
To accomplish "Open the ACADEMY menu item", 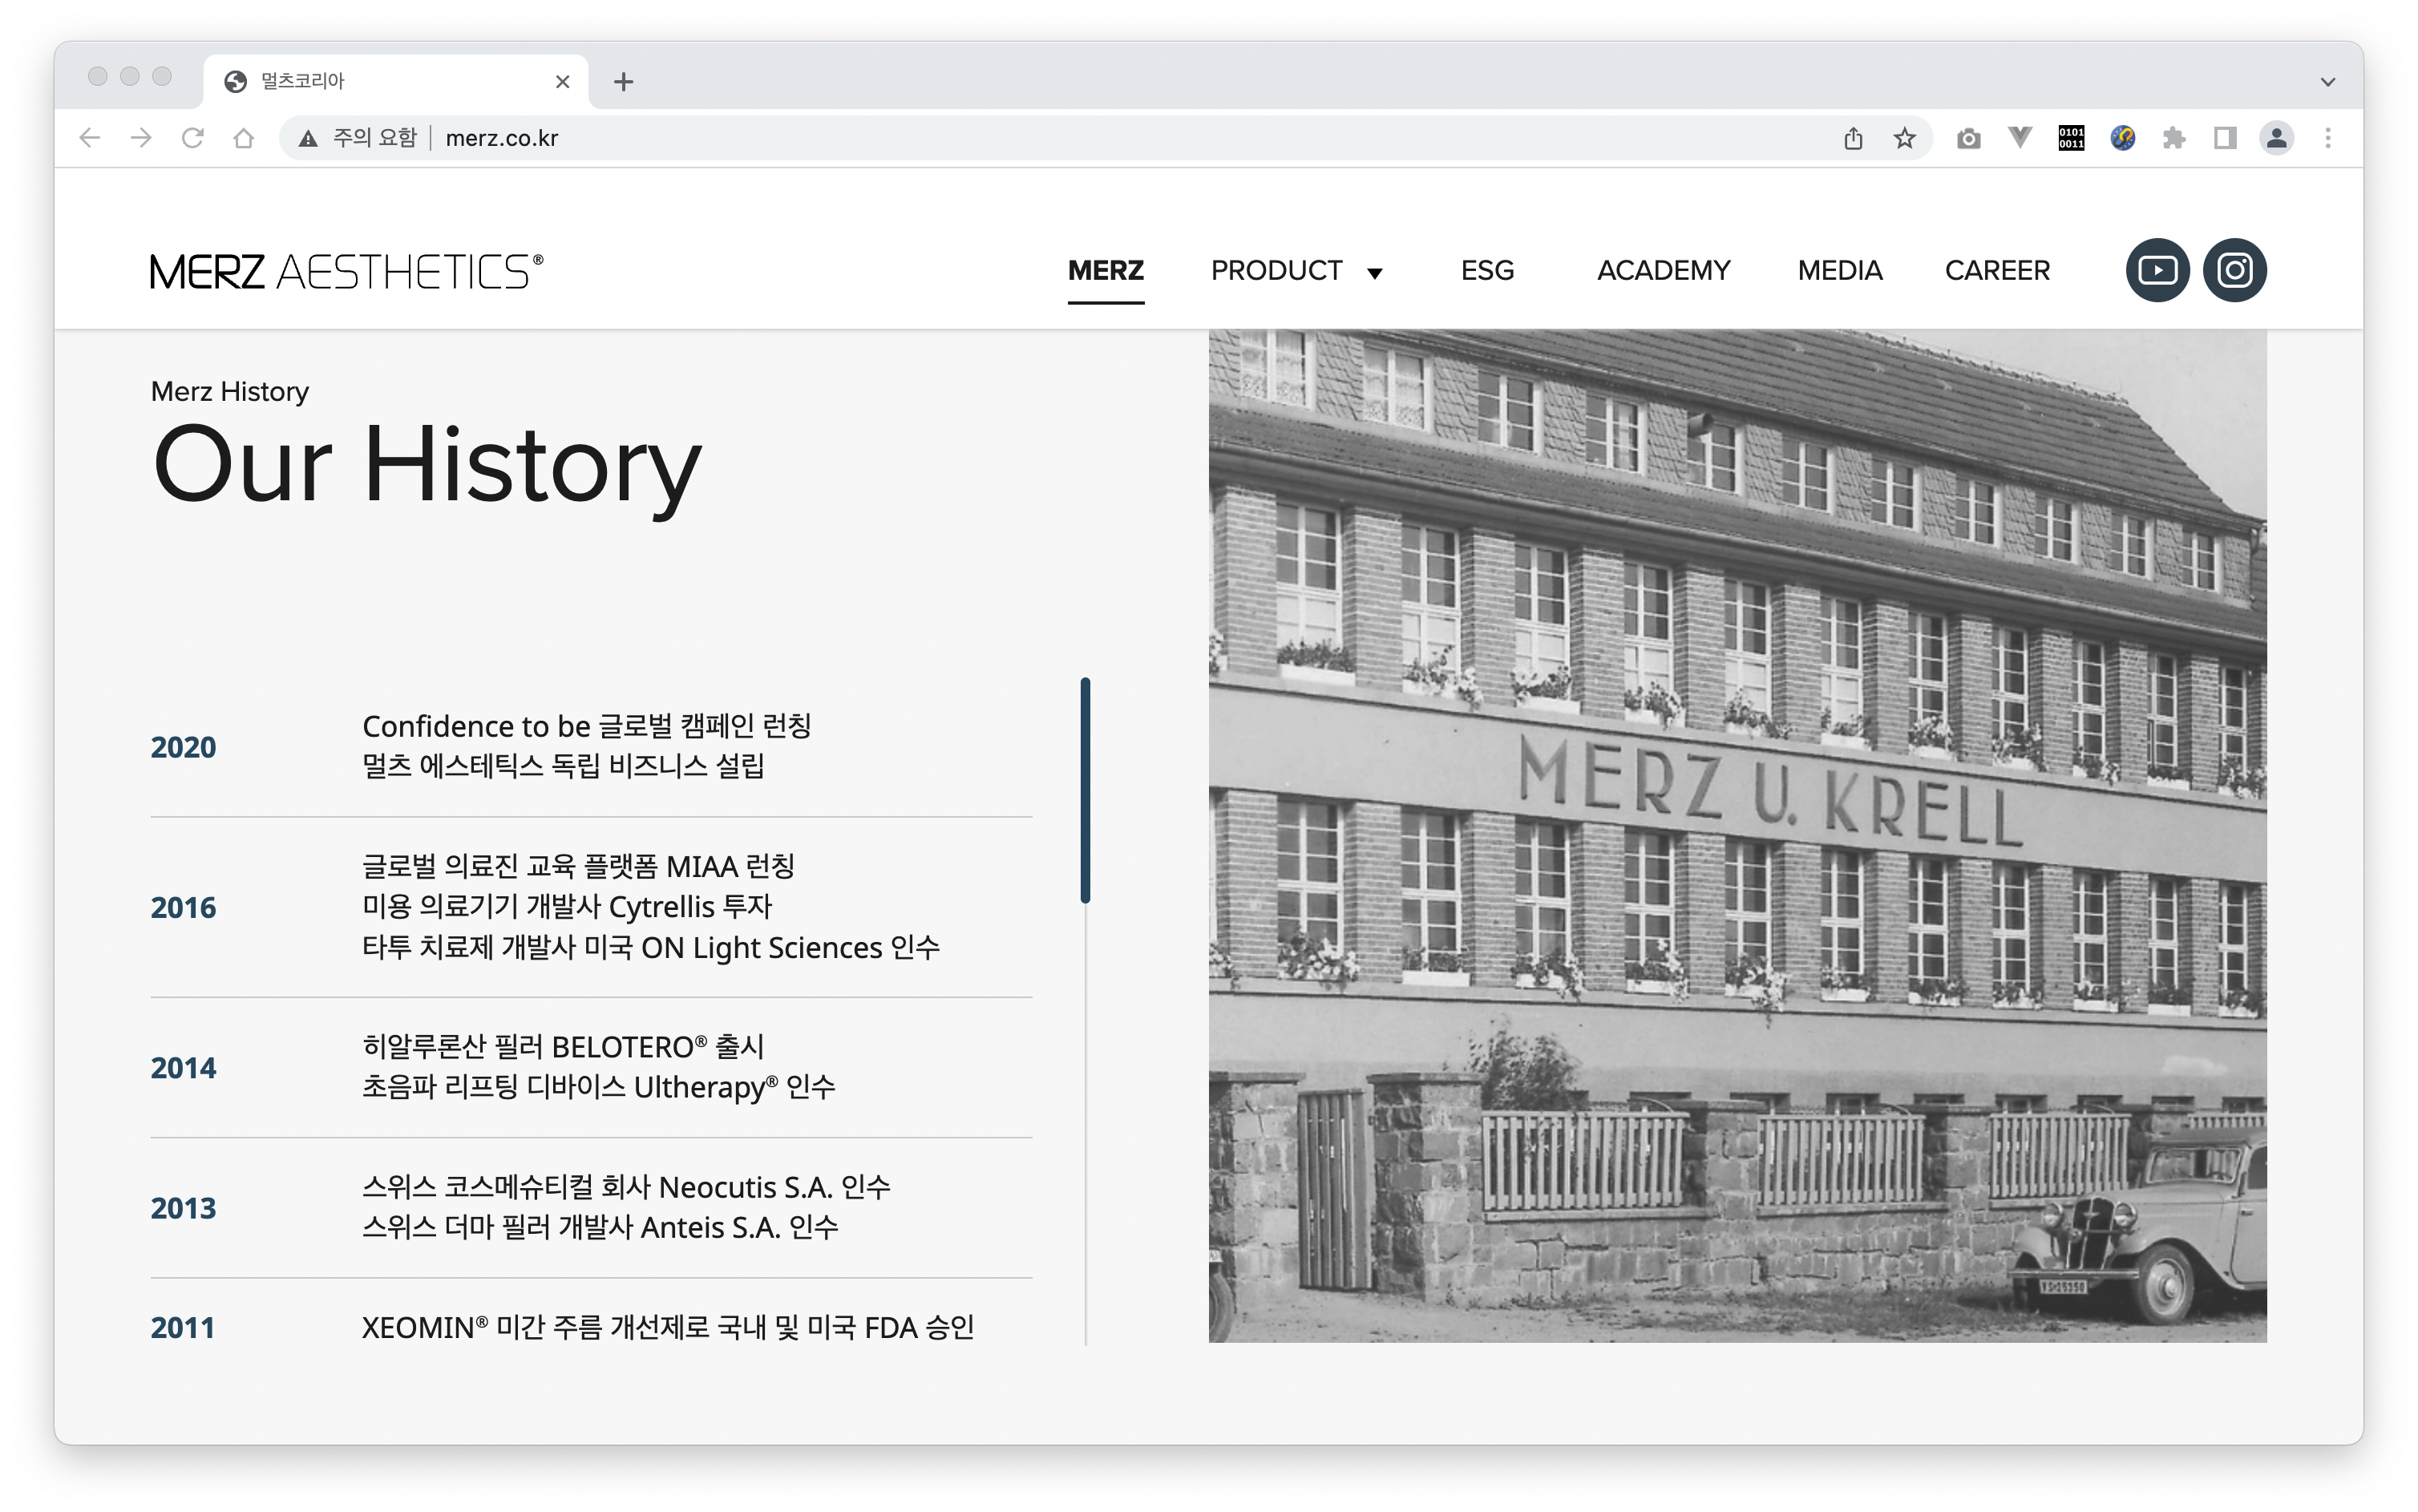I will (1663, 270).
